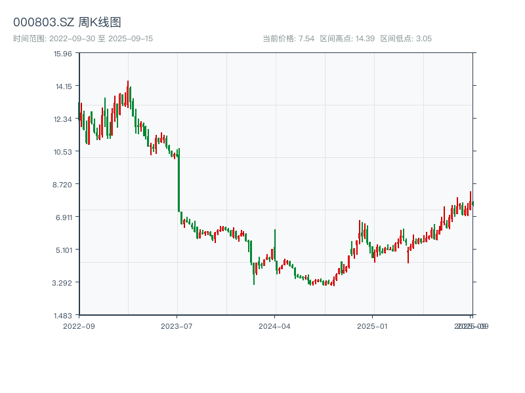Click the 2023-07 x-axis date label
This screenshot has width=525, height=393.
177,326
